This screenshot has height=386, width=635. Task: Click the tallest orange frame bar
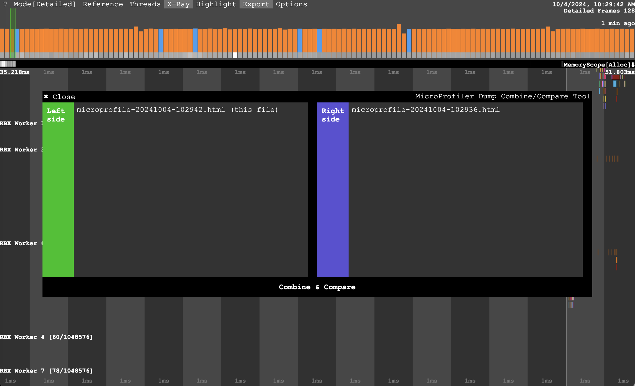[399, 38]
